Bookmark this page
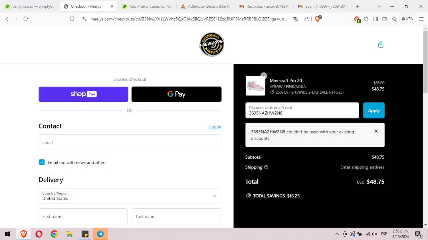Image resolution: width=428 pixels, height=240 pixels. (72, 19)
